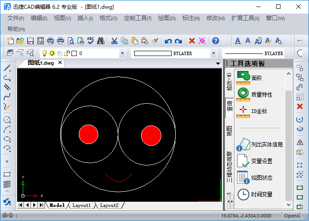The image size is (309, 221).
Task: Click the binoculars Find icon
Action: (x=101, y=41)
